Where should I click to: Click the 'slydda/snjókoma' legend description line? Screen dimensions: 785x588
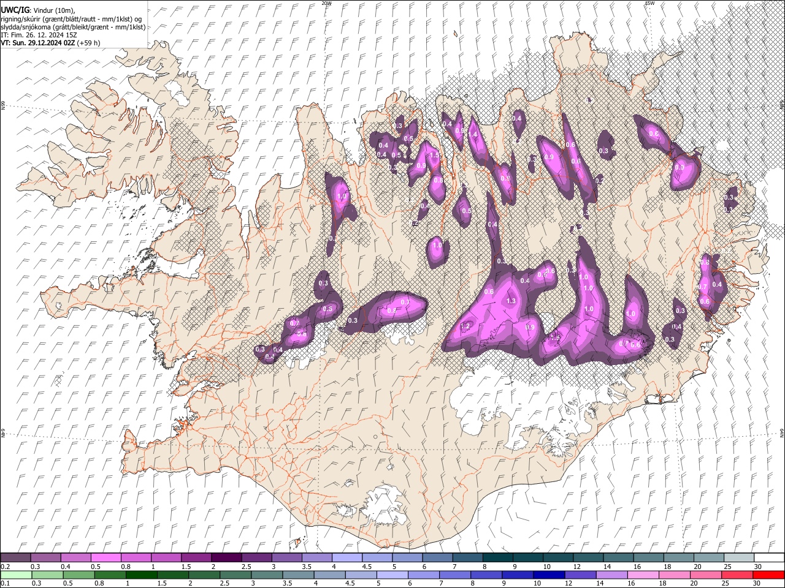point(73,26)
